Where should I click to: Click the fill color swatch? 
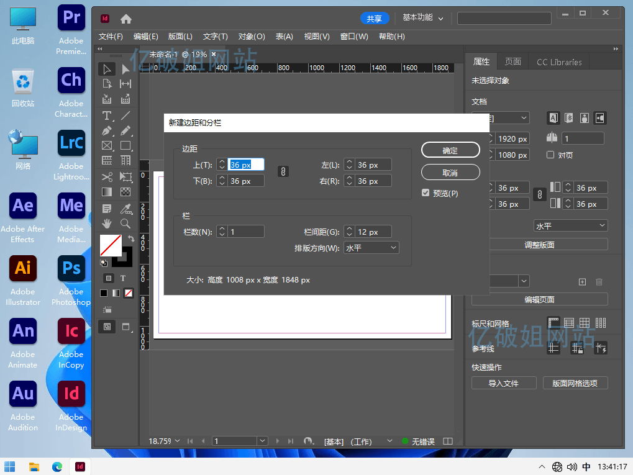click(x=111, y=245)
